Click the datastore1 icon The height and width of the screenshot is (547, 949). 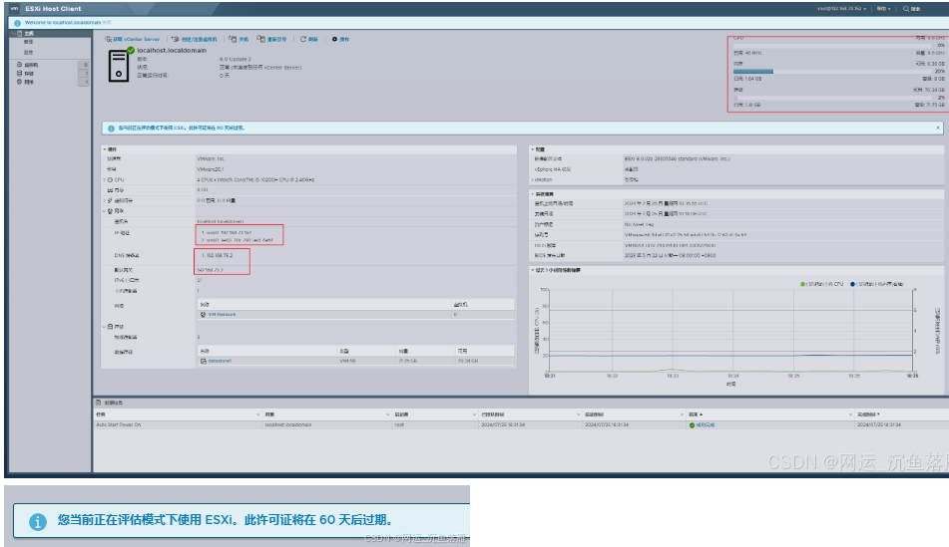point(204,361)
